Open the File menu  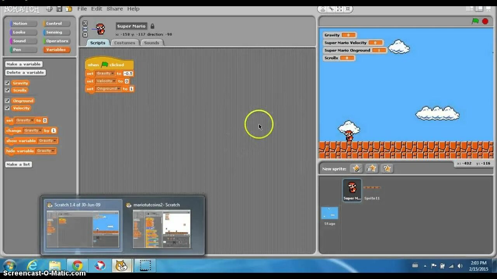82,9
